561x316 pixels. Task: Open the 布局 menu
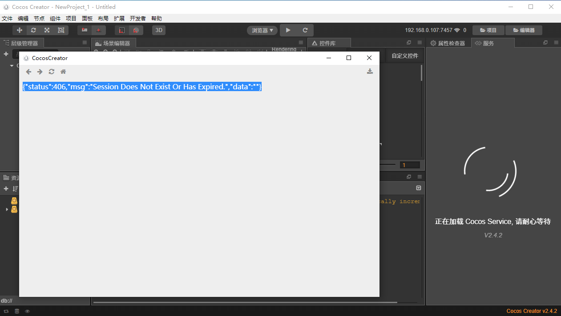[103, 18]
